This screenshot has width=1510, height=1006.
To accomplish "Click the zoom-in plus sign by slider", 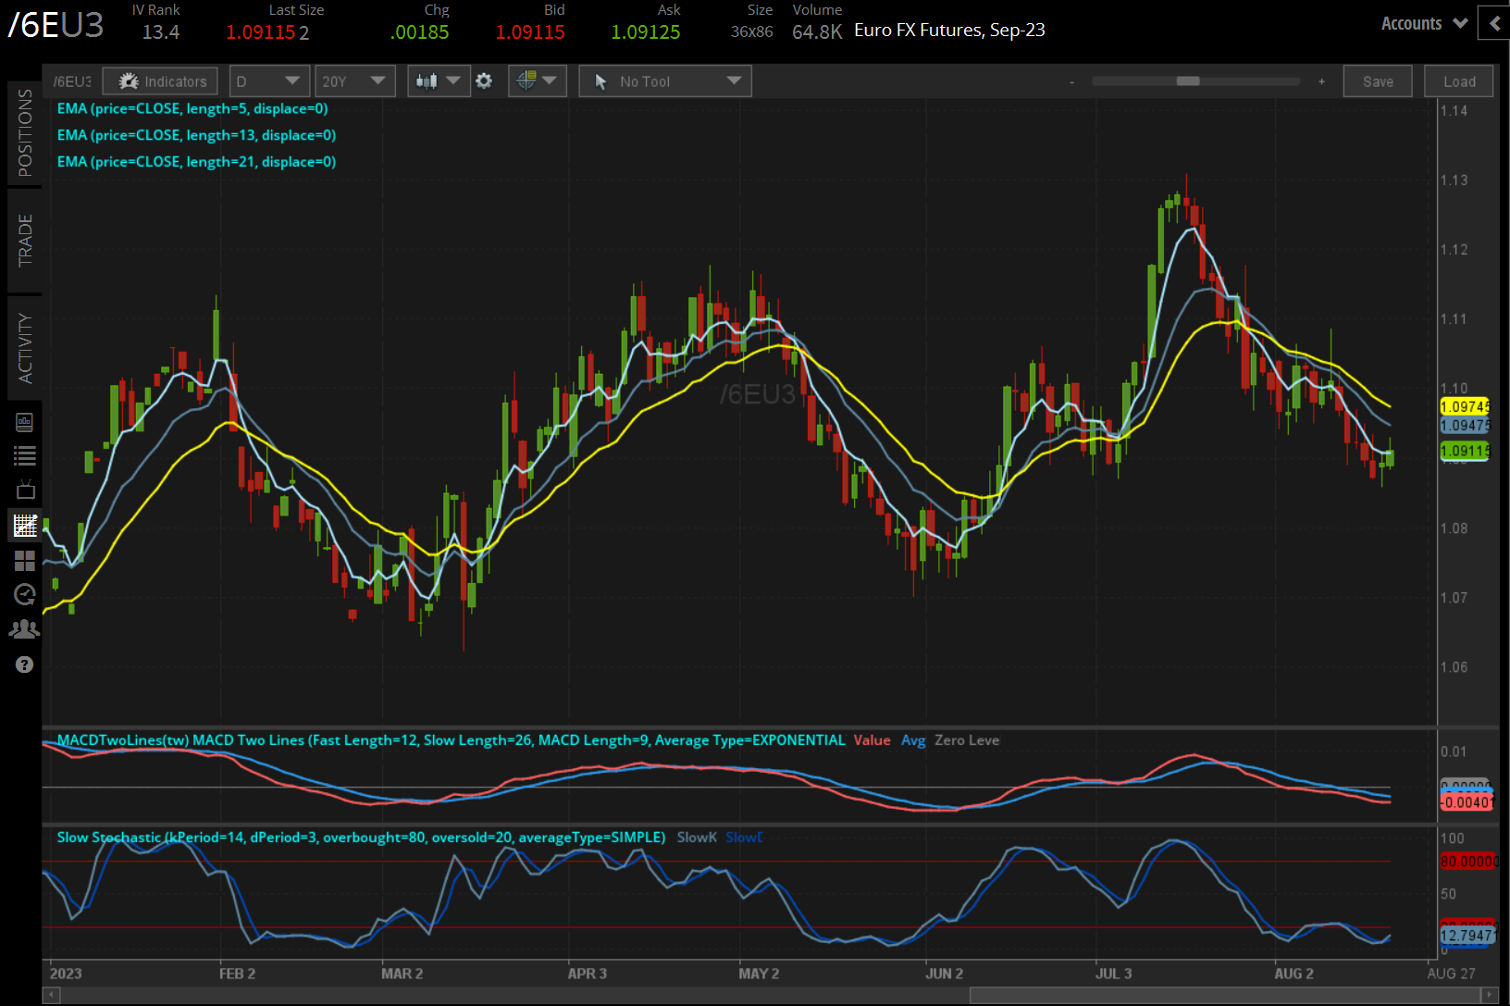I will (x=1321, y=81).
